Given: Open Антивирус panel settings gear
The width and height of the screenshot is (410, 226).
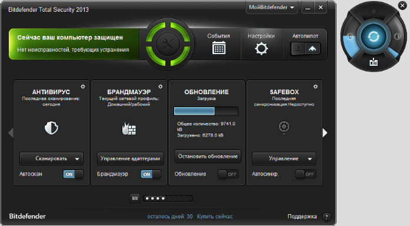Looking at the screenshot, I should pyautogui.click(x=83, y=87).
